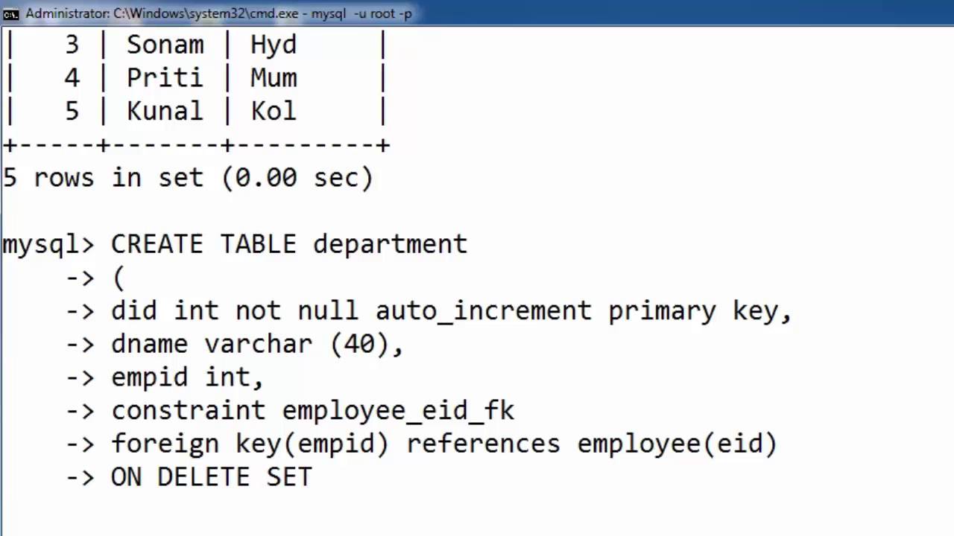Viewport: 954px width, 536px height.
Task: Click the name Sonam in row 3
Action: pyautogui.click(x=165, y=45)
